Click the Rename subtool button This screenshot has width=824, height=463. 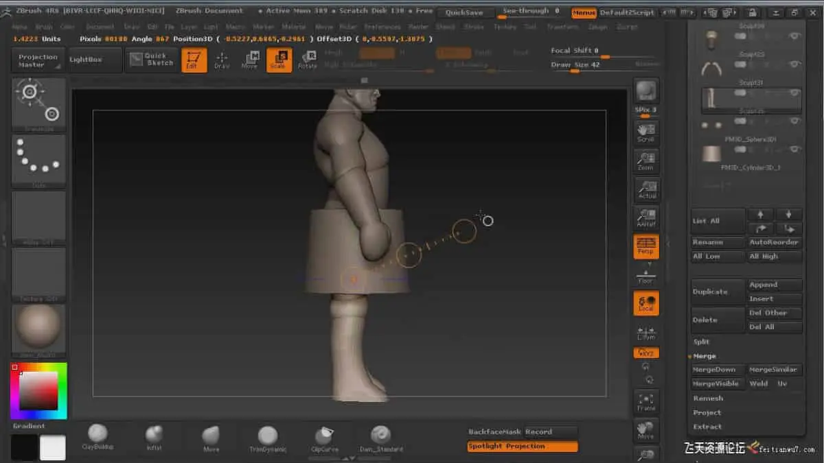[718, 242]
